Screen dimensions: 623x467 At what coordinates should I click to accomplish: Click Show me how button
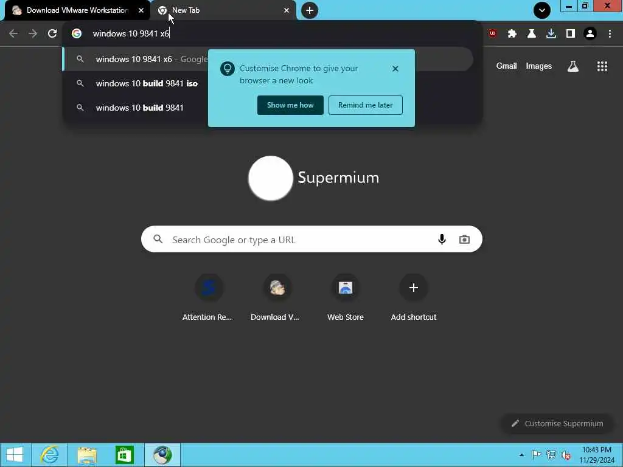(x=290, y=105)
